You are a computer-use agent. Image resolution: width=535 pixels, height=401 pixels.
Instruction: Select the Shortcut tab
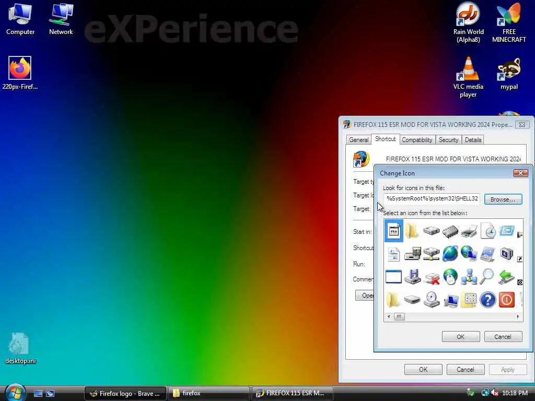click(385, 139)
